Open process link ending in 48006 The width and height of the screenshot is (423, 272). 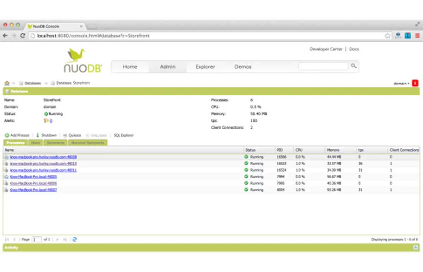(x=33, y=183)
